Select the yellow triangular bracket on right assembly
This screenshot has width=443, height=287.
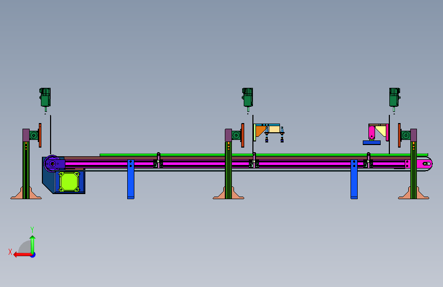point(382,130)
